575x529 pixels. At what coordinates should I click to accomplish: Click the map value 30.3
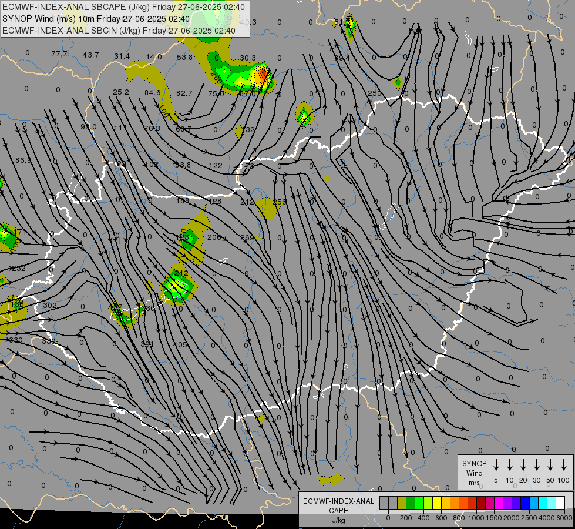tap(248, 58)
